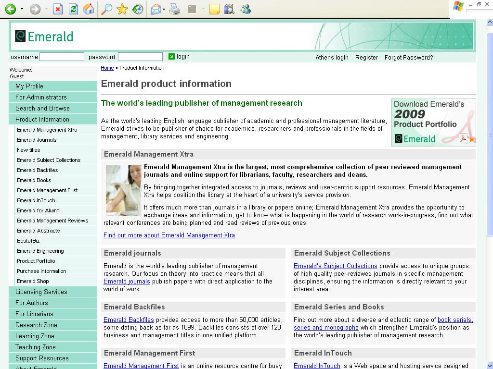
Task: Click the Windows flag logo
Action: tap(458, 6)
